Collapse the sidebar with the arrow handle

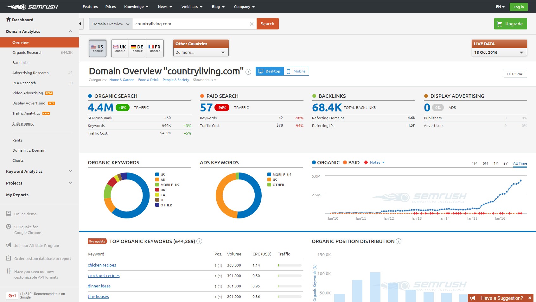point(80,24)
